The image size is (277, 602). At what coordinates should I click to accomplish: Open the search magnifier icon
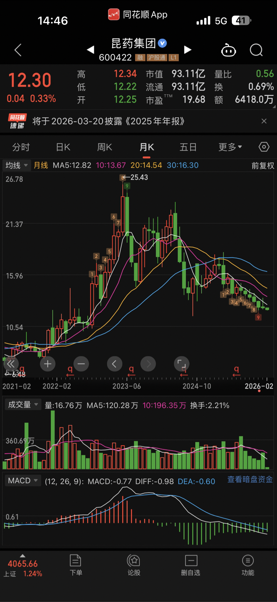pyautogui.click(x=256, y=50)
